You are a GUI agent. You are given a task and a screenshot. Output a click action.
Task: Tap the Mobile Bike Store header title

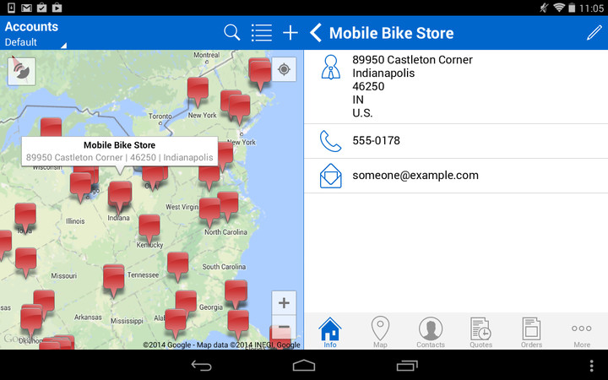click(391, 33)
